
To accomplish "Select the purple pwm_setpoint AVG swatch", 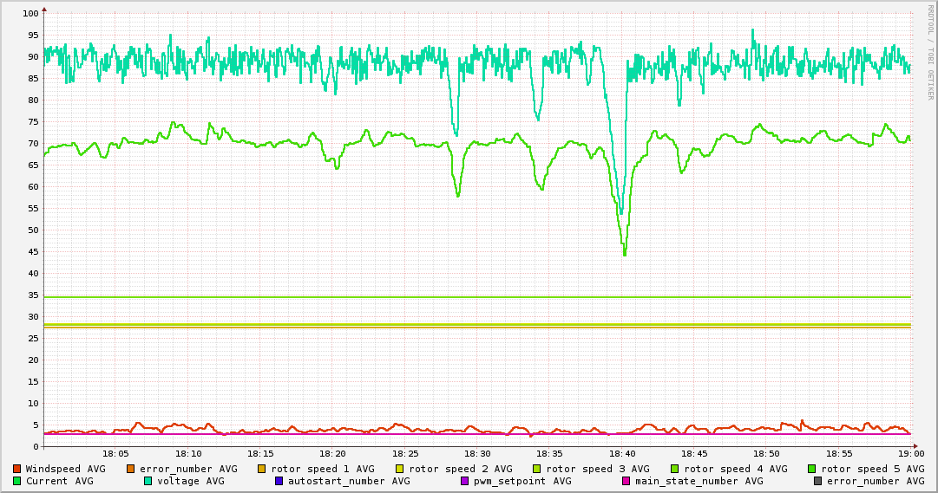I will point(465,481).
